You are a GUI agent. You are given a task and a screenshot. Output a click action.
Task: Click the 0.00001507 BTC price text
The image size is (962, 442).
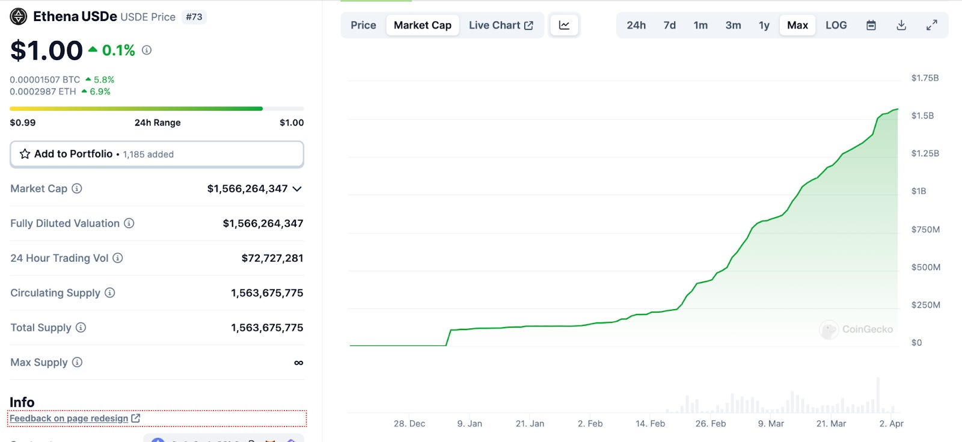click(x=45, y=79)
